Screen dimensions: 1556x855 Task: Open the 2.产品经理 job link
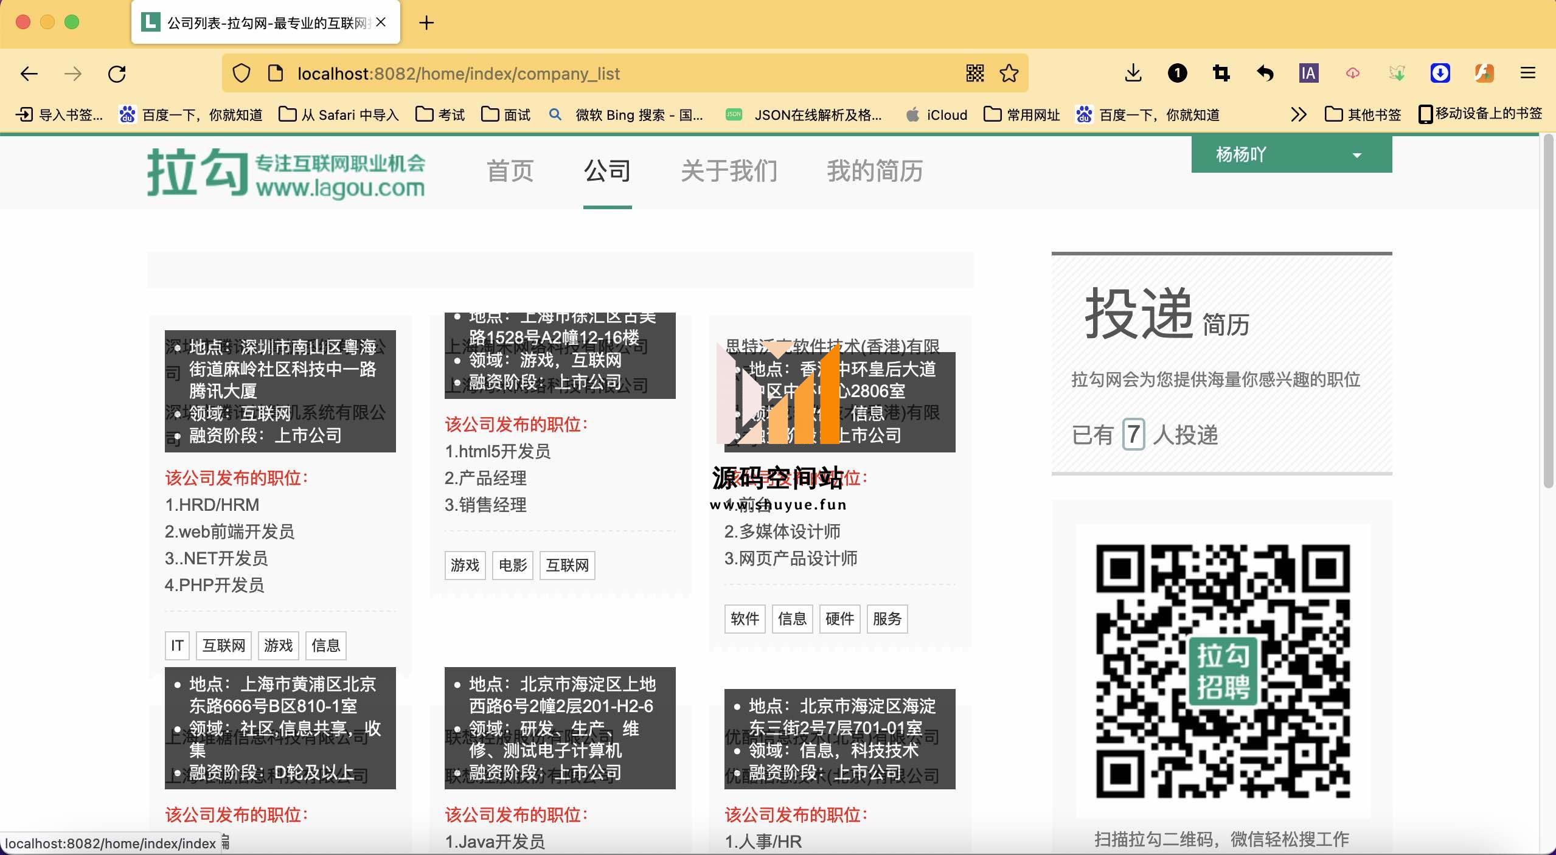point(485,478)
